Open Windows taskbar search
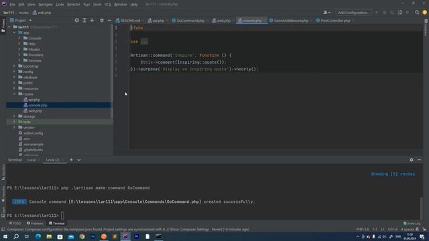Image resolution: width=429 pixels, height=241 pixels. (16, 236)
